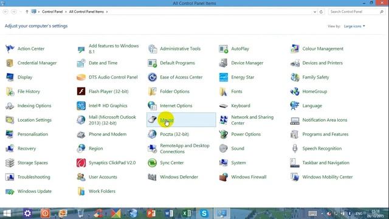
Task: Open the Mouse icon
Action: (x=153, y=120)
